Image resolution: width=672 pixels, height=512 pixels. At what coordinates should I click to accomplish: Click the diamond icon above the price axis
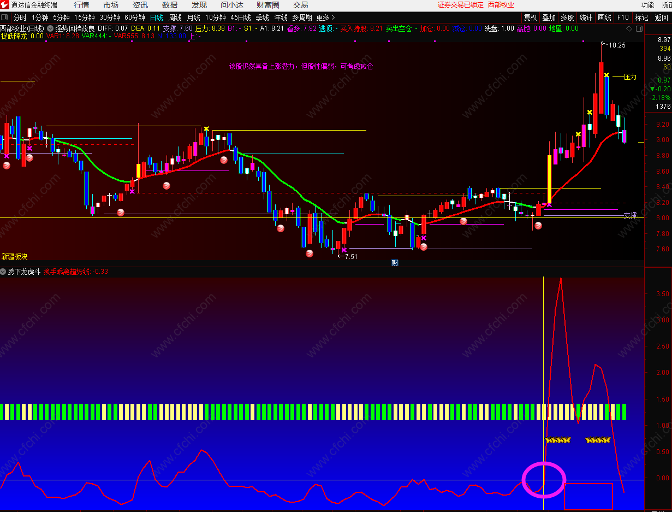[629, 28]
